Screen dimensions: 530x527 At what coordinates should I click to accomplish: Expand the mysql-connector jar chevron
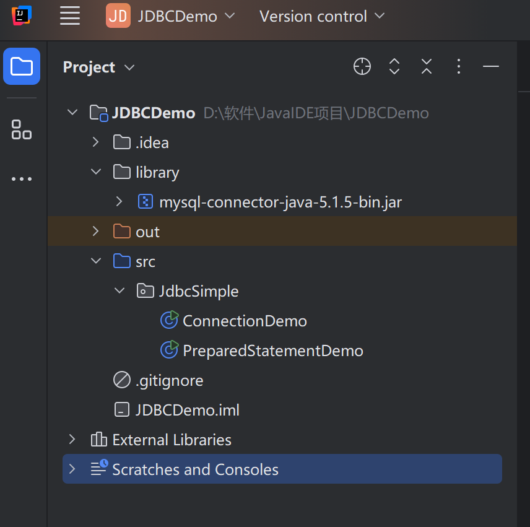pyautogui.click(x=119, y=201)
